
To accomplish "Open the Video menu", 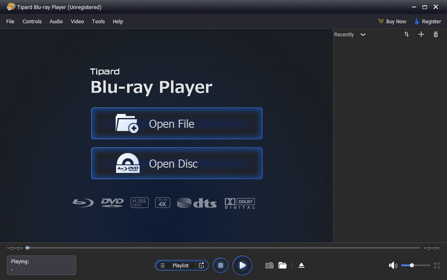I will coord(77,22).
